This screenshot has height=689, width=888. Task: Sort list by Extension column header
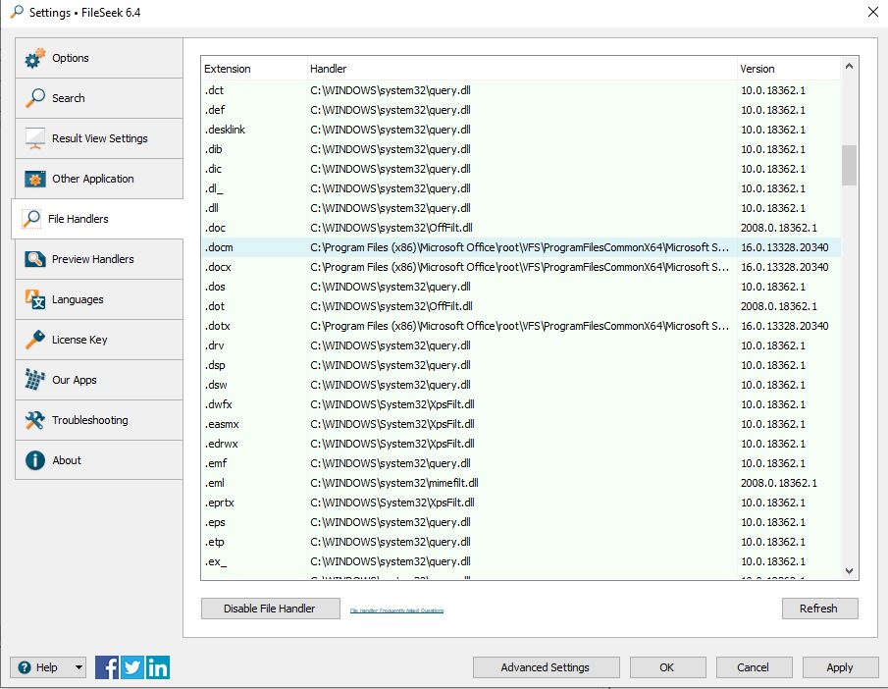228,69
